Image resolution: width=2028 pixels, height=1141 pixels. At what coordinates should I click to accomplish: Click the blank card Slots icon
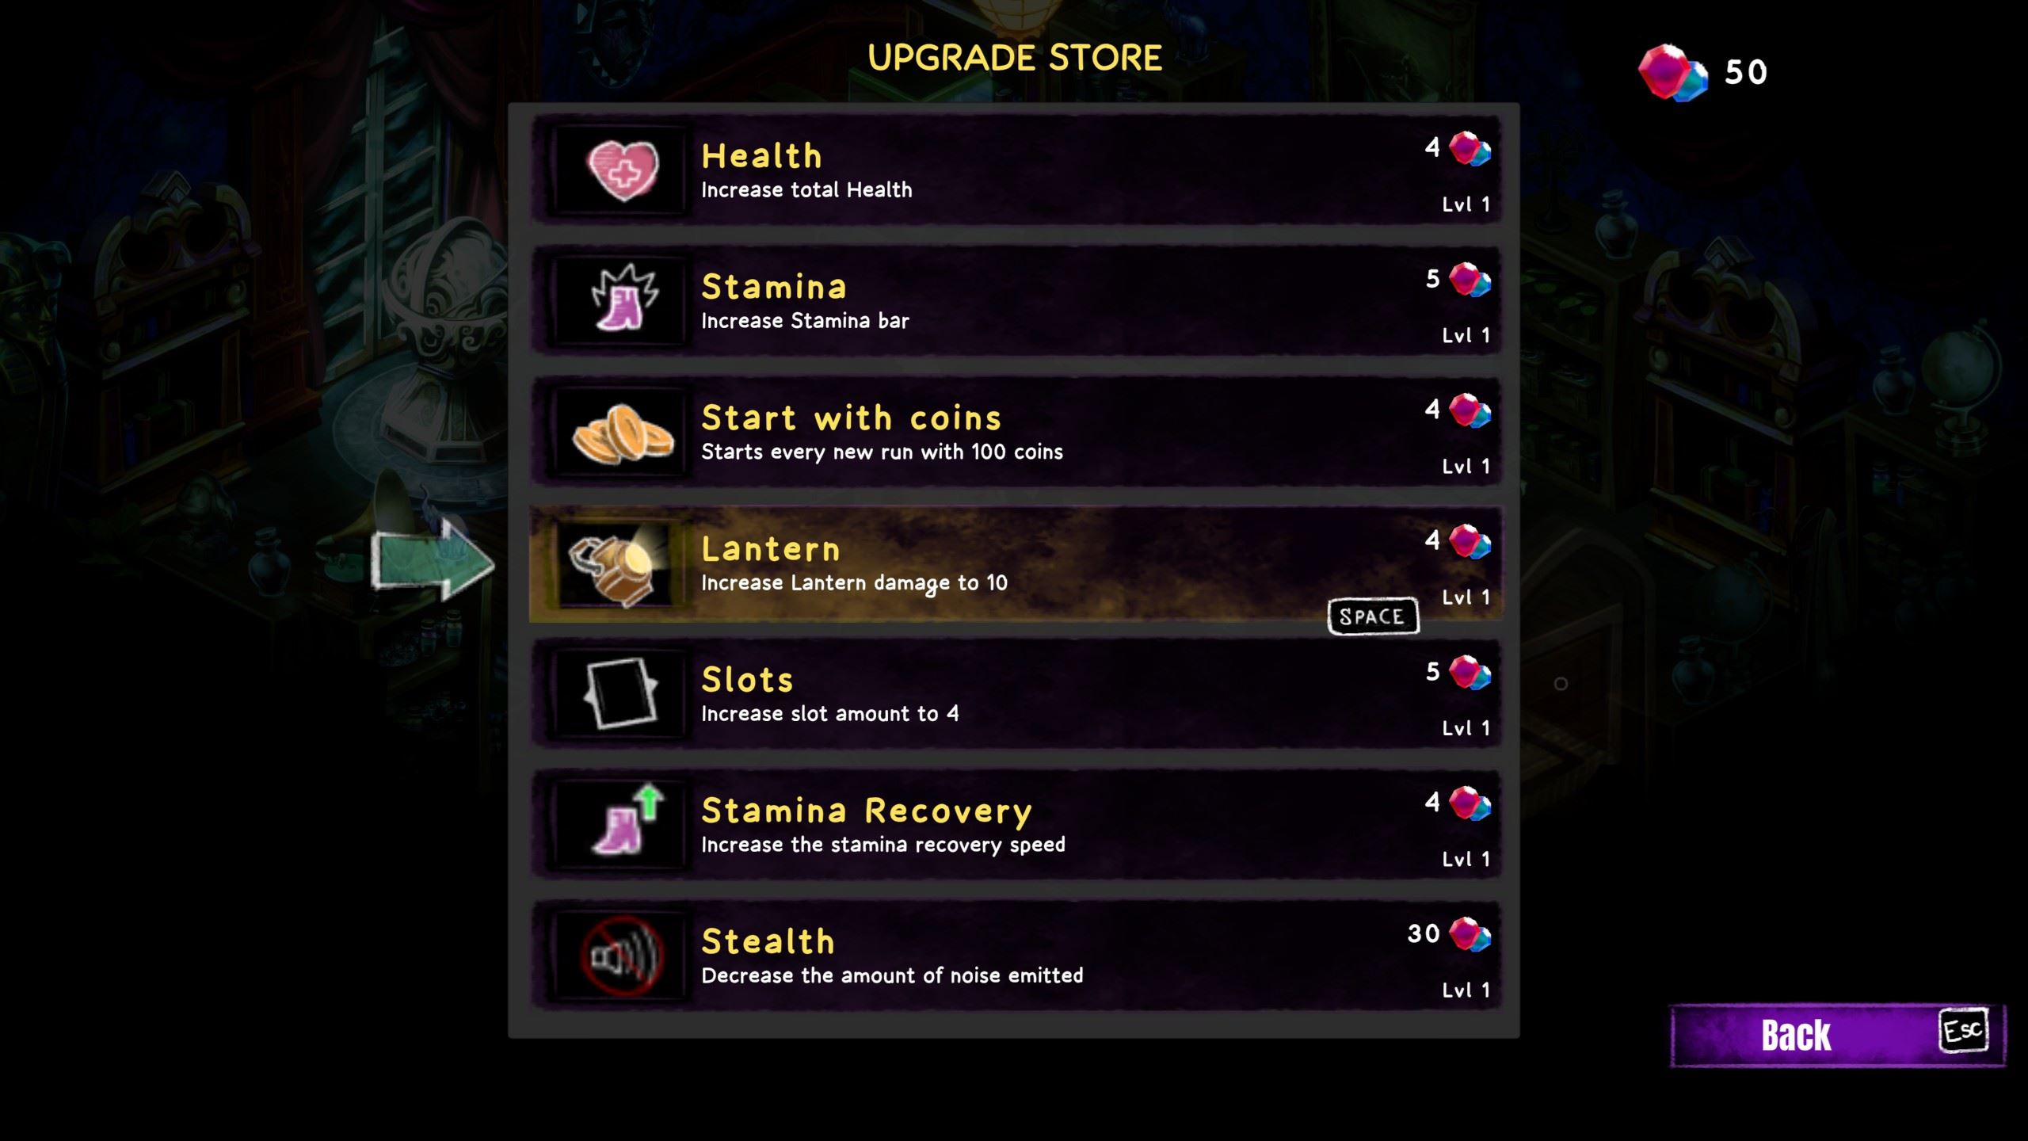click(x=621, y=693)
